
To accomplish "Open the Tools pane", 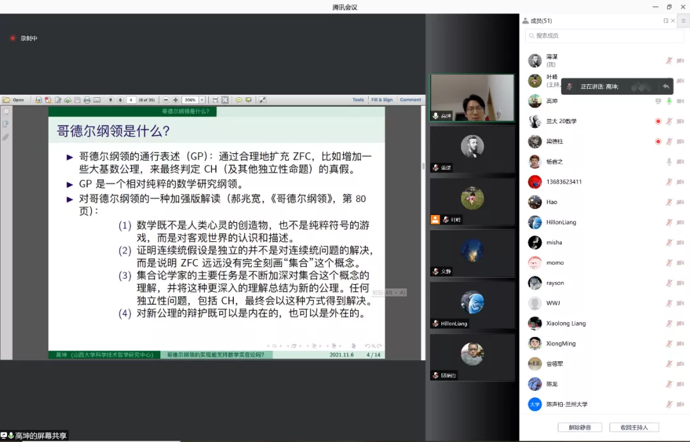I will [358, 100].
